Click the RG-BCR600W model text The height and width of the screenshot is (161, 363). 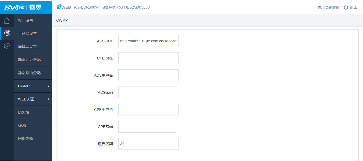pyautogui.click(x=86, y=7)
